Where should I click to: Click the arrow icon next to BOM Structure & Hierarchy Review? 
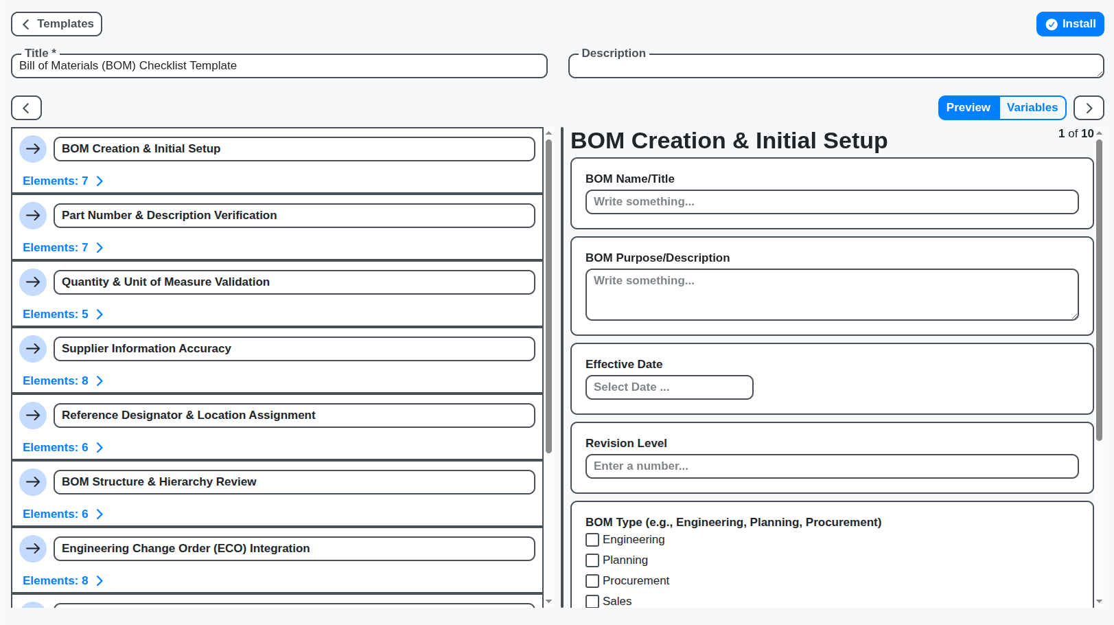(x=32, y=481)
